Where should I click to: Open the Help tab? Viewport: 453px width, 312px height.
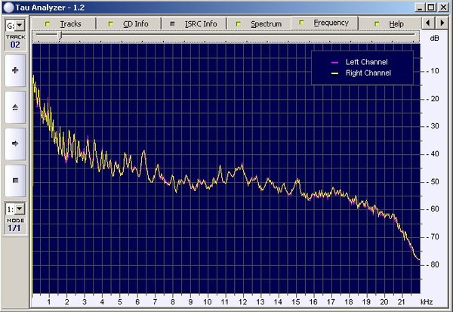390,23
